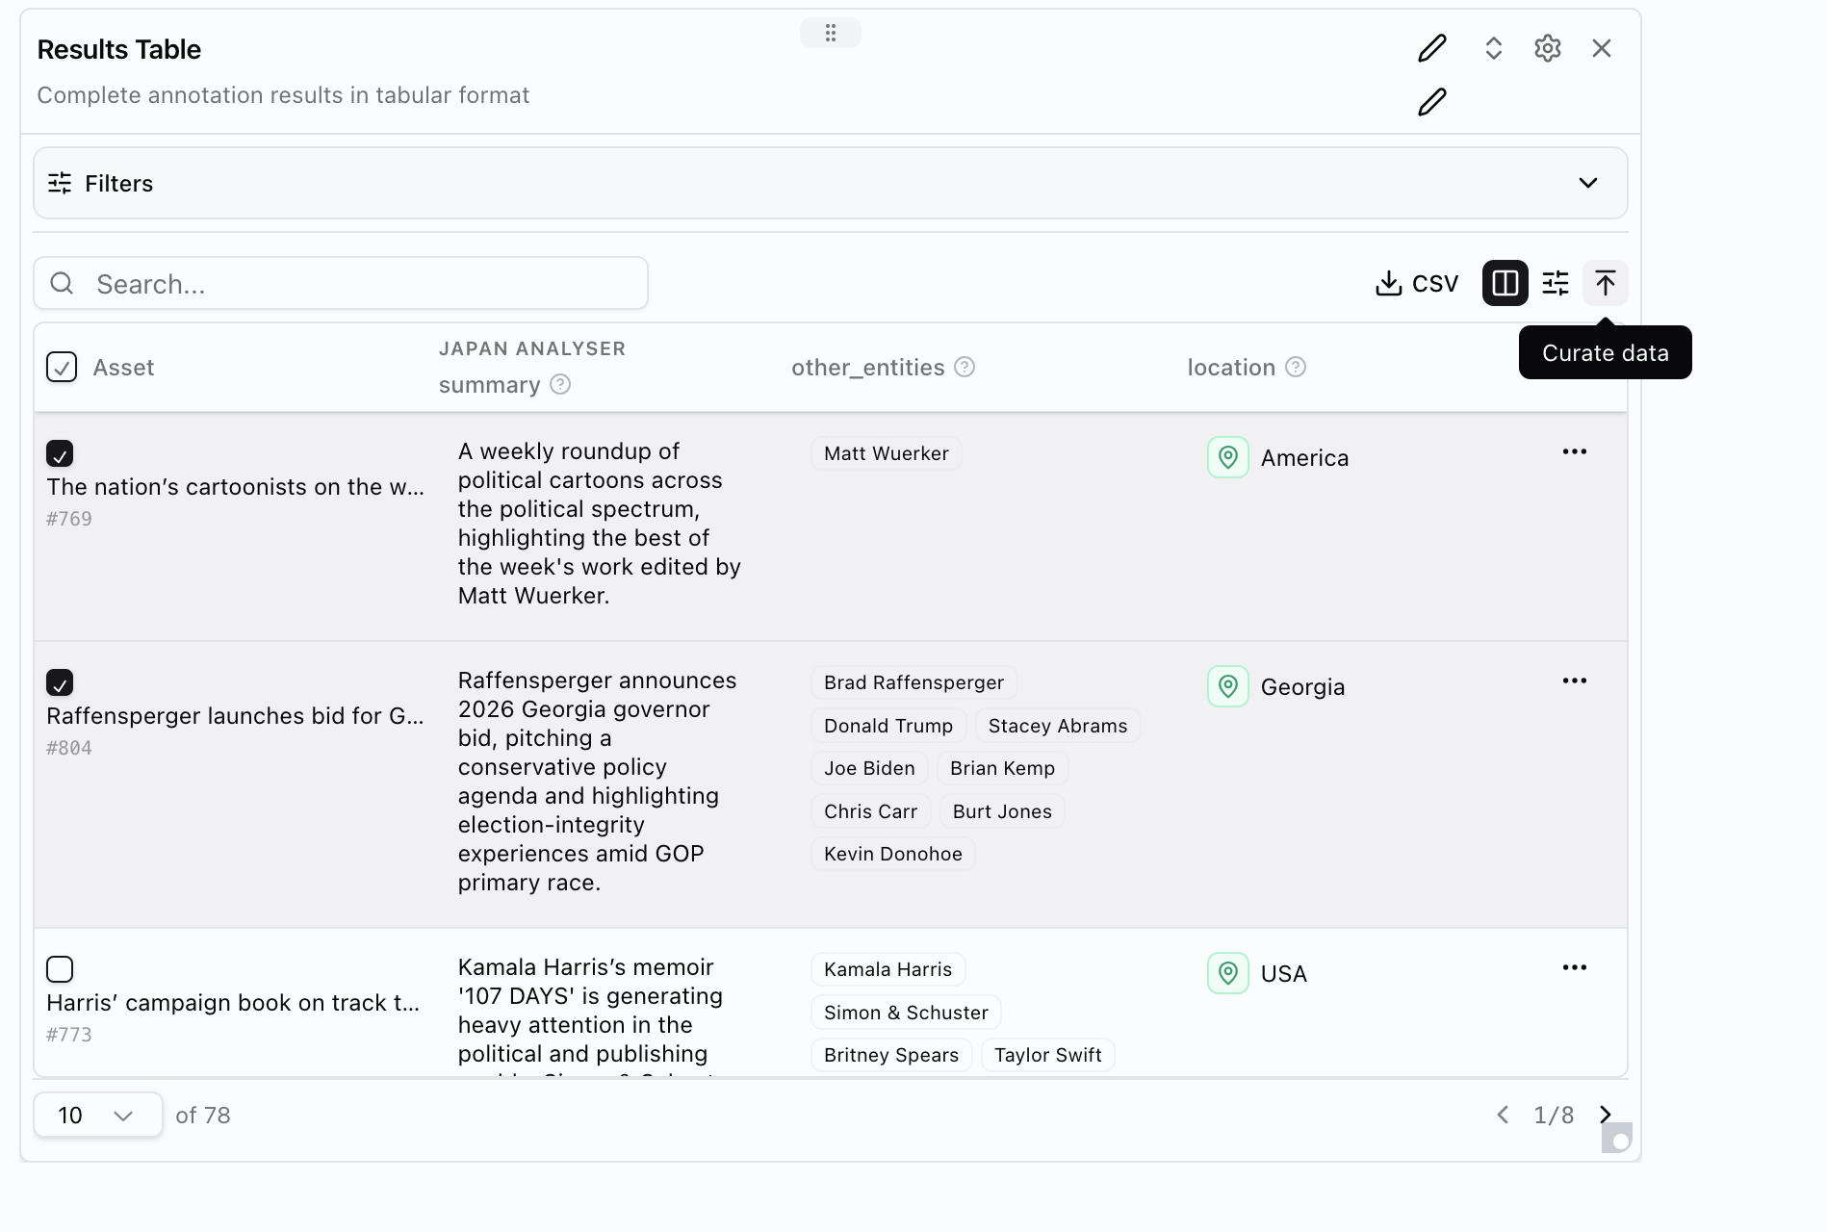The height and width of the screenshot is (1232, 1827).
Task: Check the Harris' campaign book row checkbox
Action: [x=60, y=969]
